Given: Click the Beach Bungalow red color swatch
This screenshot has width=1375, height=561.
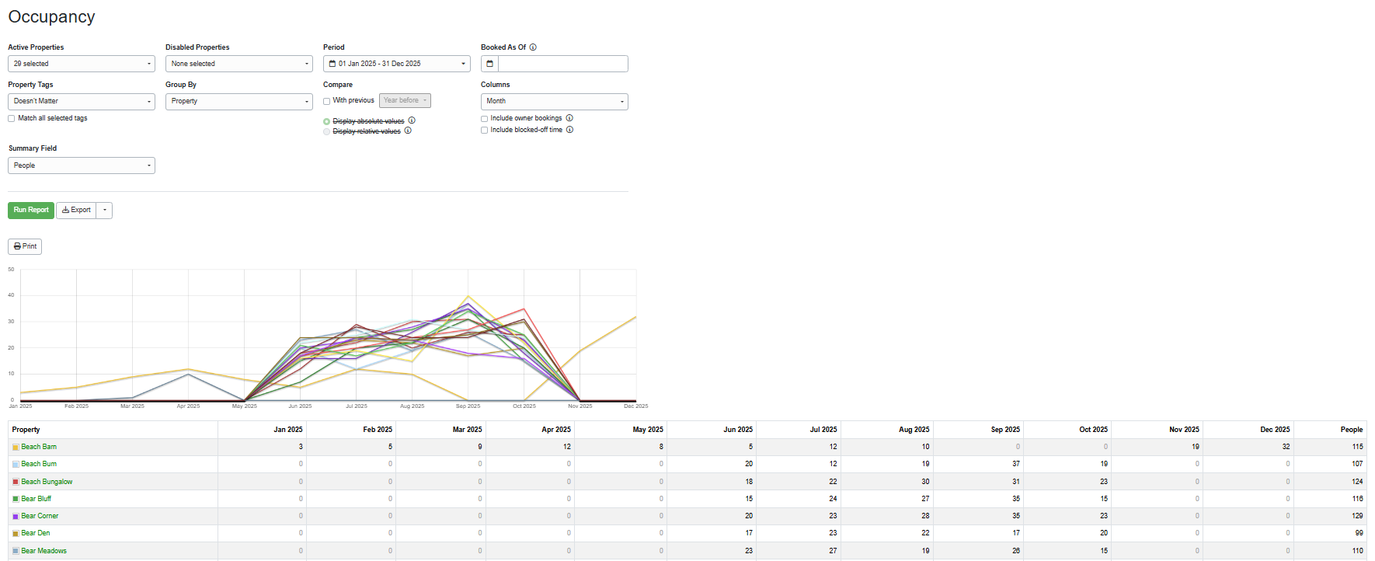Looking at the screenshot, I should coord(16,482).
